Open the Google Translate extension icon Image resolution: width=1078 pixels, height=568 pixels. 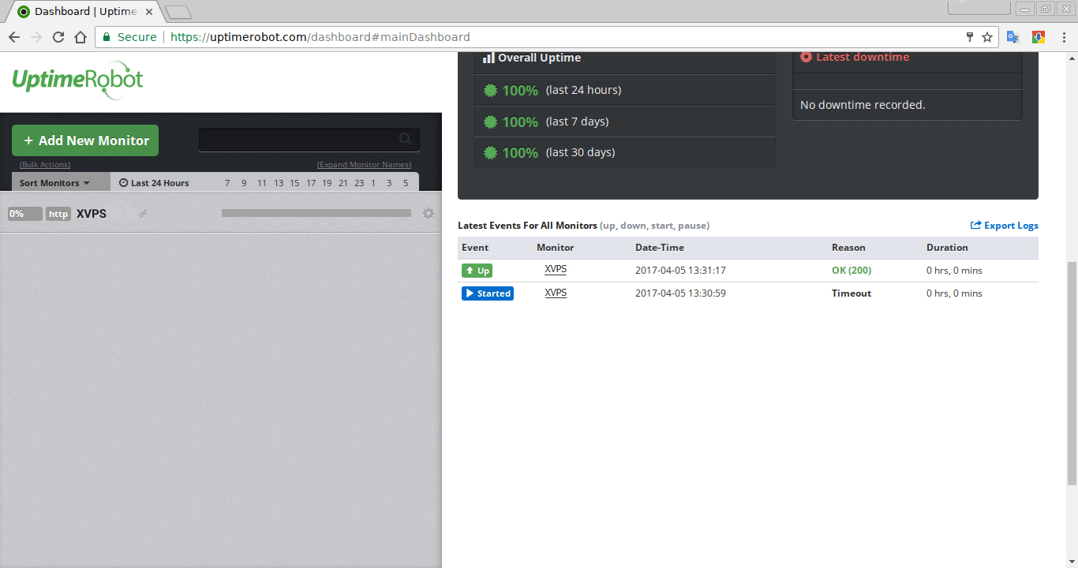pos(1013,37)
